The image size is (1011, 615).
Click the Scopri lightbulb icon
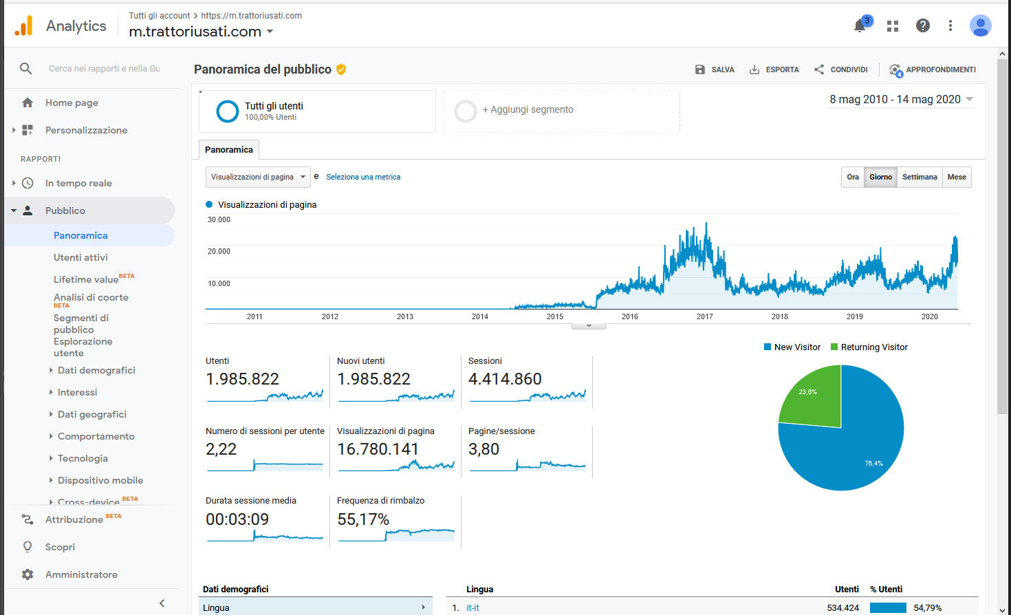point(28,547)
